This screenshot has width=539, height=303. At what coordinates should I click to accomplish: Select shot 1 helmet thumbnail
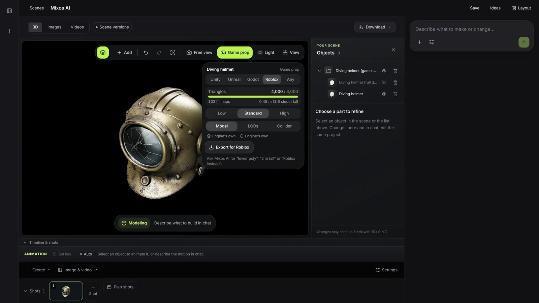tap(66, 291)
